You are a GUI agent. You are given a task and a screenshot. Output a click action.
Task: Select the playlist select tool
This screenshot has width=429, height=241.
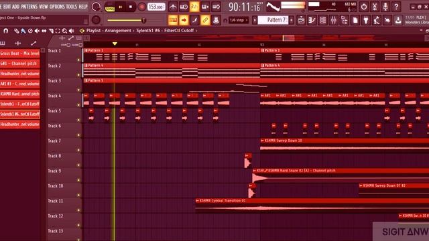(x=58, y=31)
